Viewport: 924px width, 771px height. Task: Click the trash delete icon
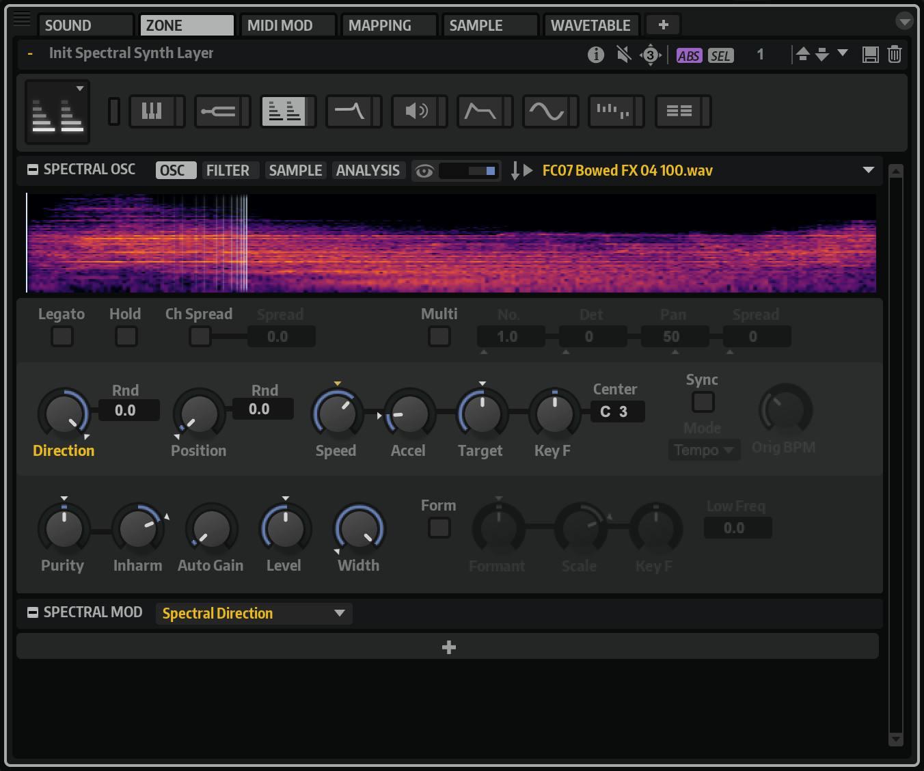pos(894,55)
